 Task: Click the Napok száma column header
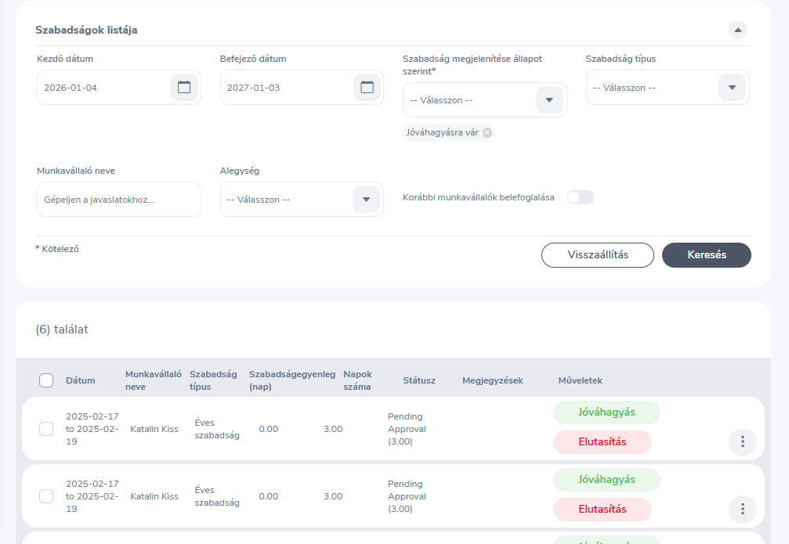(x=358, y=380)
